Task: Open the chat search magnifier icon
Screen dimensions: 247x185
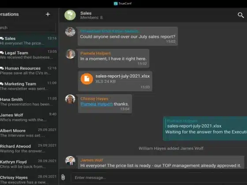Action: 241,15
